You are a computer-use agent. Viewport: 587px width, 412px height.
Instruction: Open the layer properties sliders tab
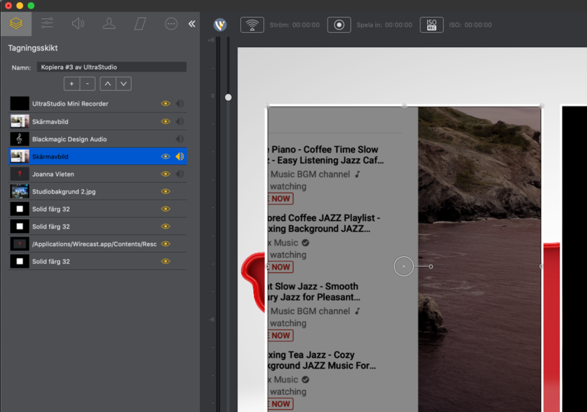pos(47,24)
